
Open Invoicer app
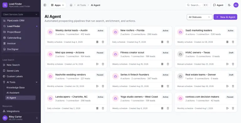click(20, 44)
